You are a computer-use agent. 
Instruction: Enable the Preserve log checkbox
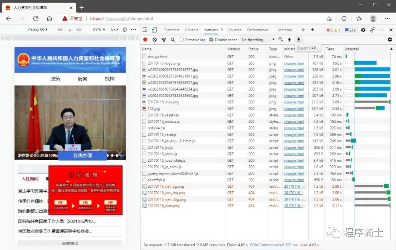(181, 40)
